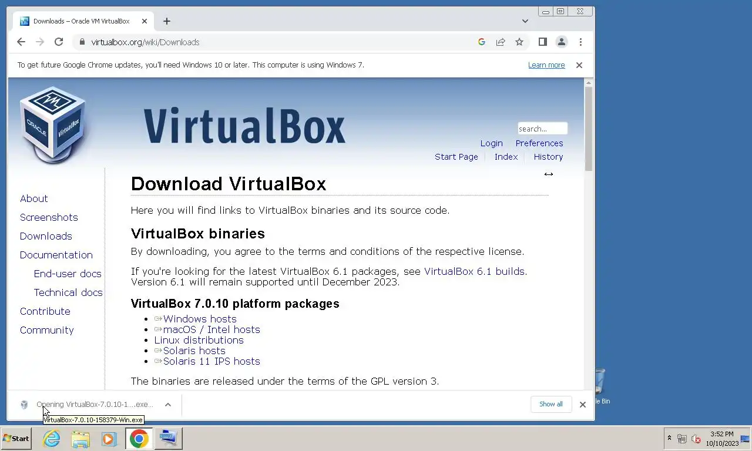
Task: Open the share this page icon
Action: point(501,42)
